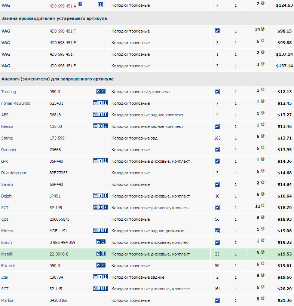Select article number 5SP440 for Samko
Screen dimensions: 294x306
click(x=56, y=184)
